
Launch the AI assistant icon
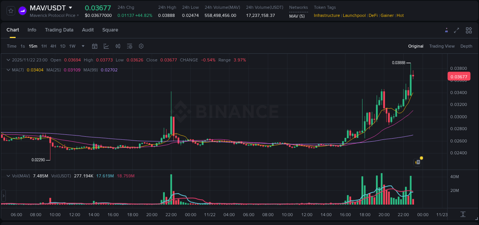point(446,30)
